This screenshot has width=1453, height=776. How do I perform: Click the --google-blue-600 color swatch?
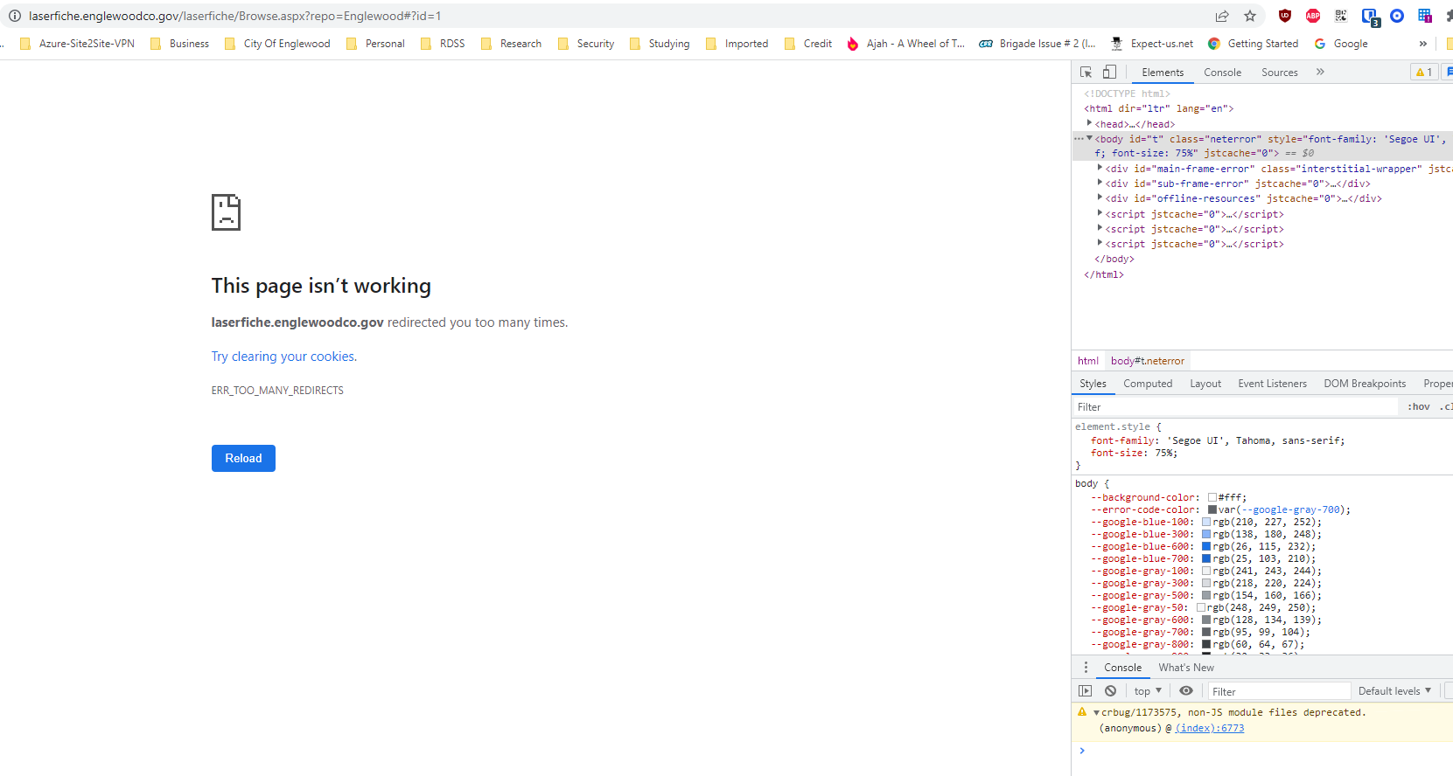[x=1206, y=546]
